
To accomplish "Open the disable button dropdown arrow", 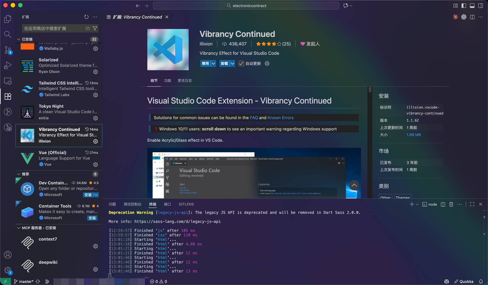I will click(213, 63).
